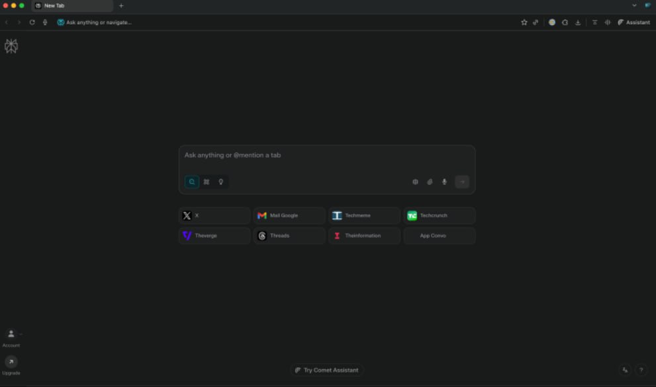
Task: Open the Techcrunch shortcut
Action: point(440,215)
